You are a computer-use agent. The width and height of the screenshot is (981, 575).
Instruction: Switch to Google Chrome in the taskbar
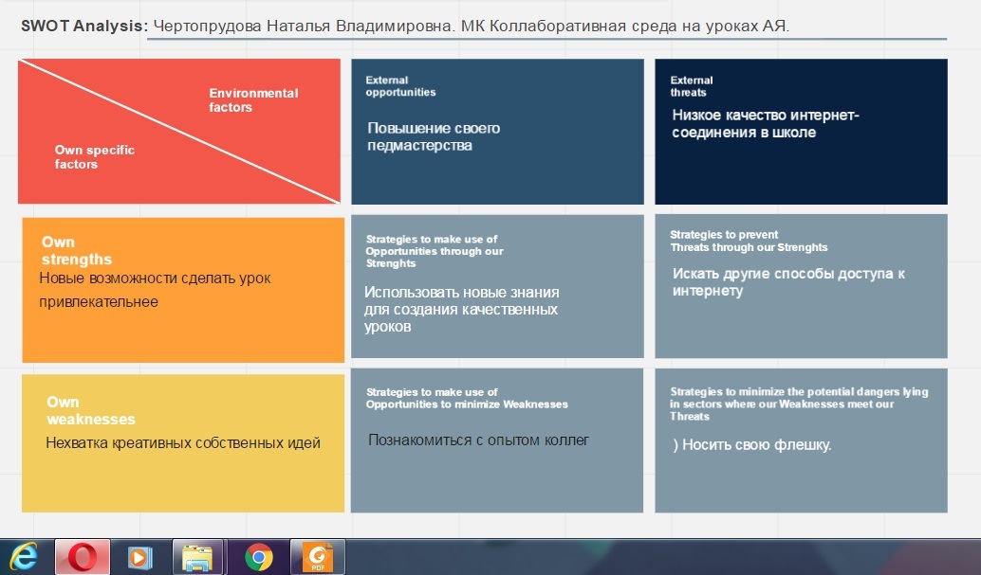(x=258, y=558)
